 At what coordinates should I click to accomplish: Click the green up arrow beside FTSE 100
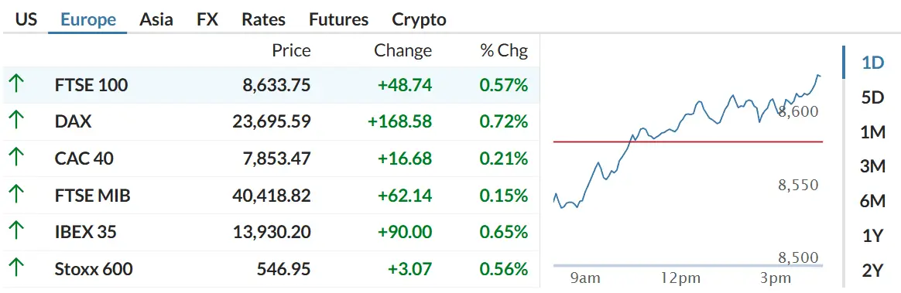pyautogui.click(x=16, y=85)
